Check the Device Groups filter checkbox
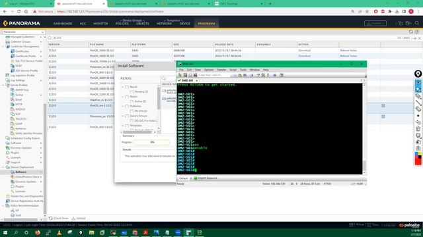This screenshot has height=237, width=423. pyautogui.click(x=127, y=116)
